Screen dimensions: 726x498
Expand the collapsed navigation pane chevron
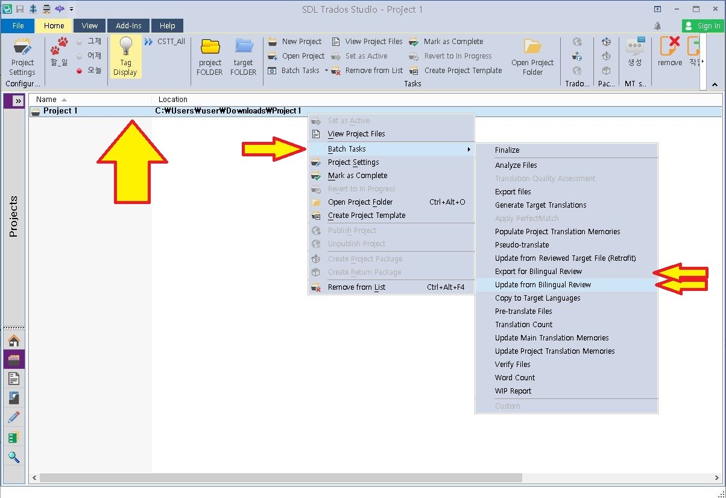[x=18, y=101]
